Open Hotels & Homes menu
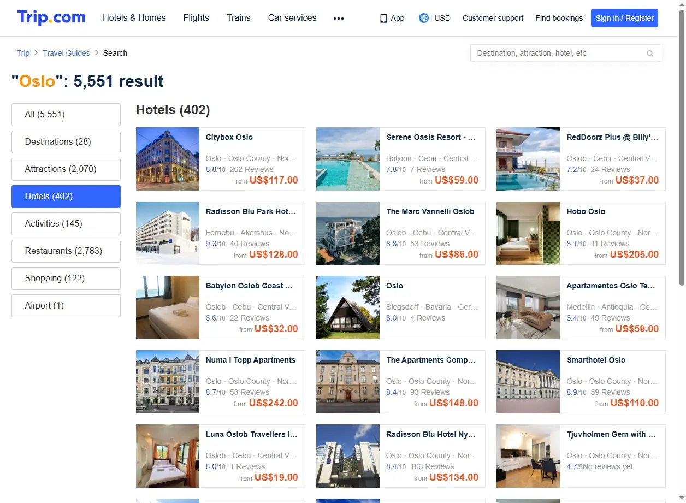686x503 pixels. (x=134, y=17)
